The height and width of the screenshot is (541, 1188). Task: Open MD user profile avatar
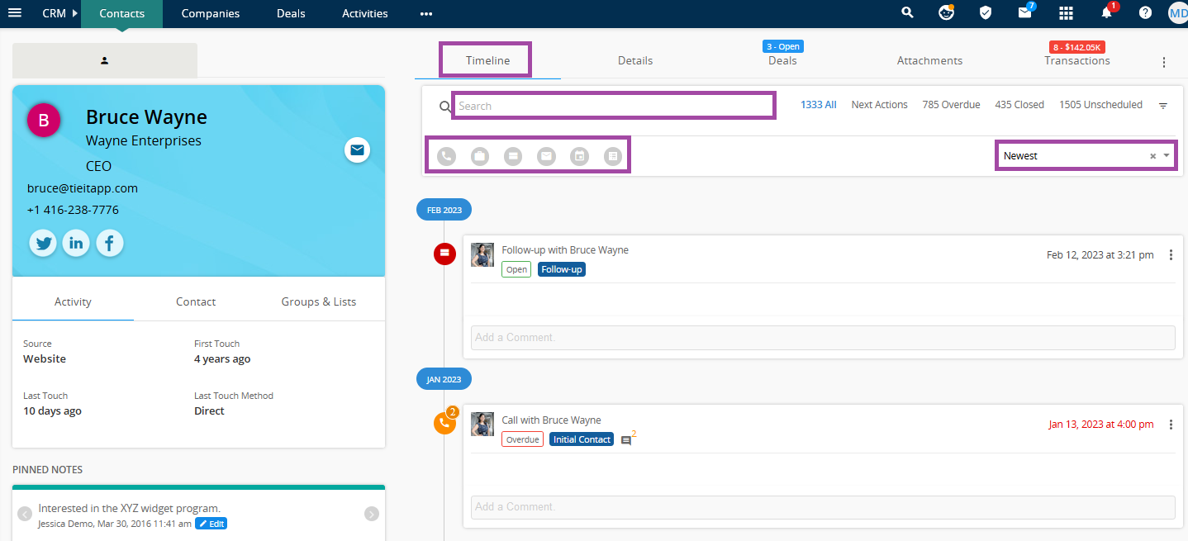point(1178,13)
